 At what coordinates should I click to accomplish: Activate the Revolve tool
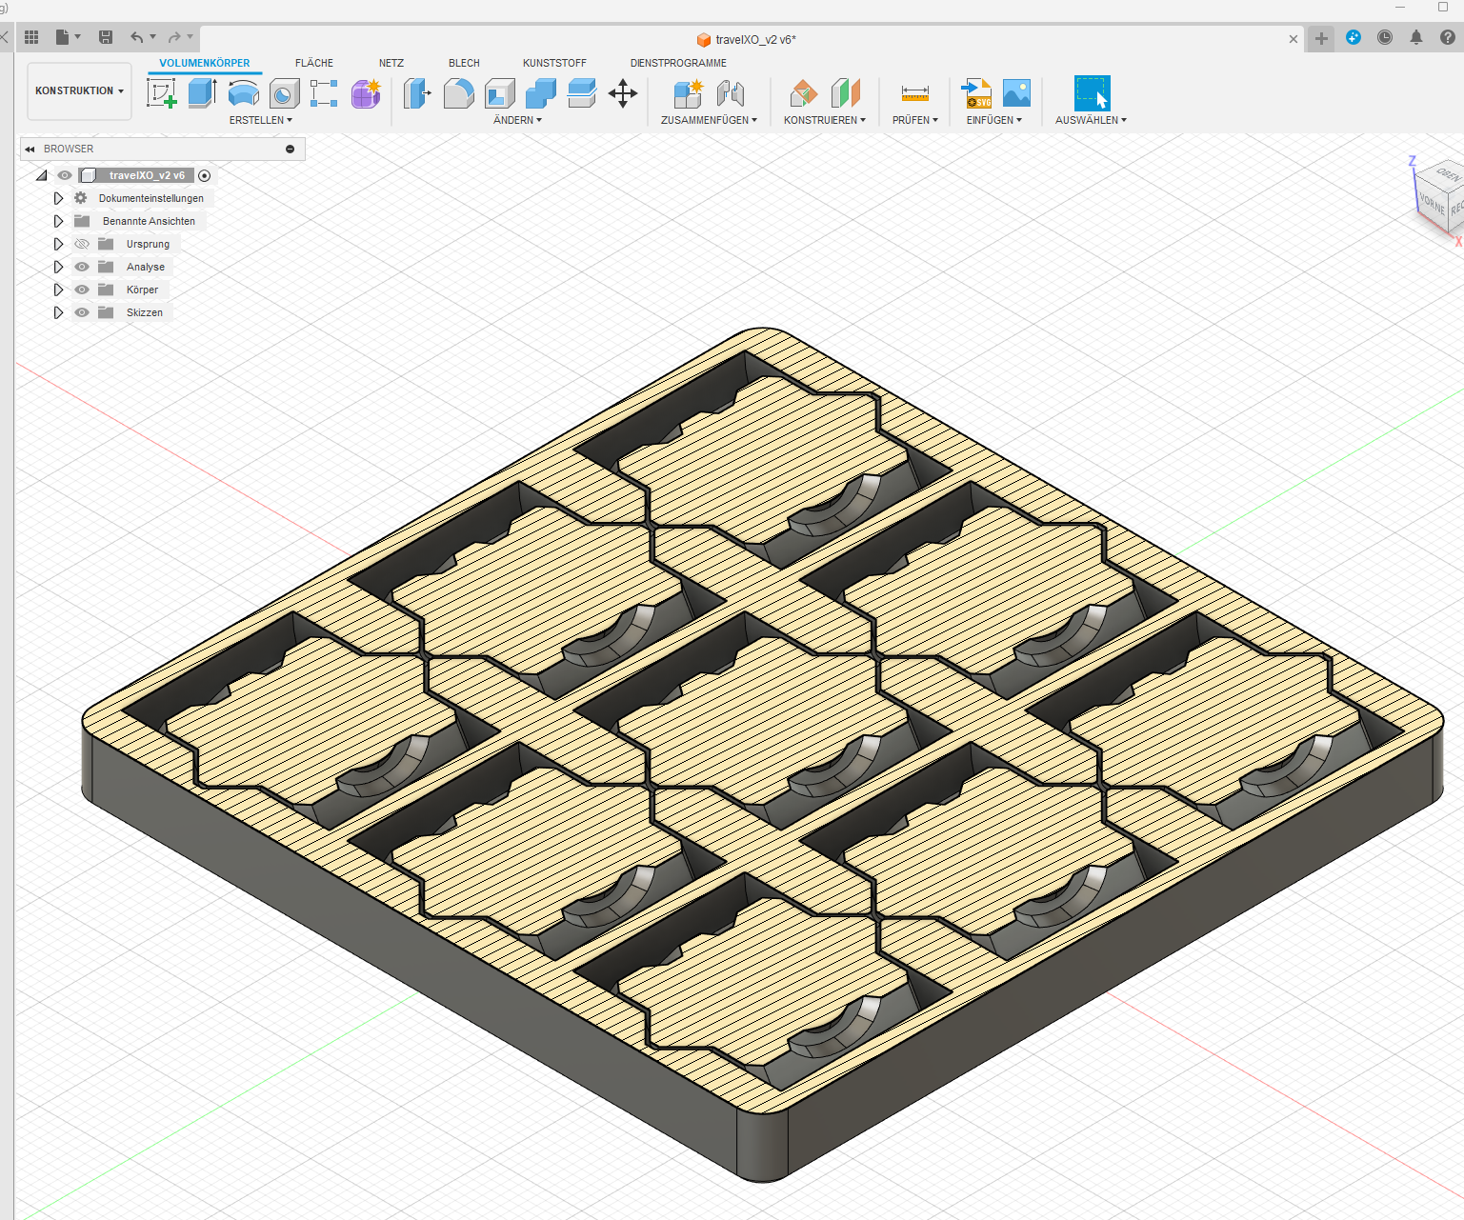tap(244, 93)
